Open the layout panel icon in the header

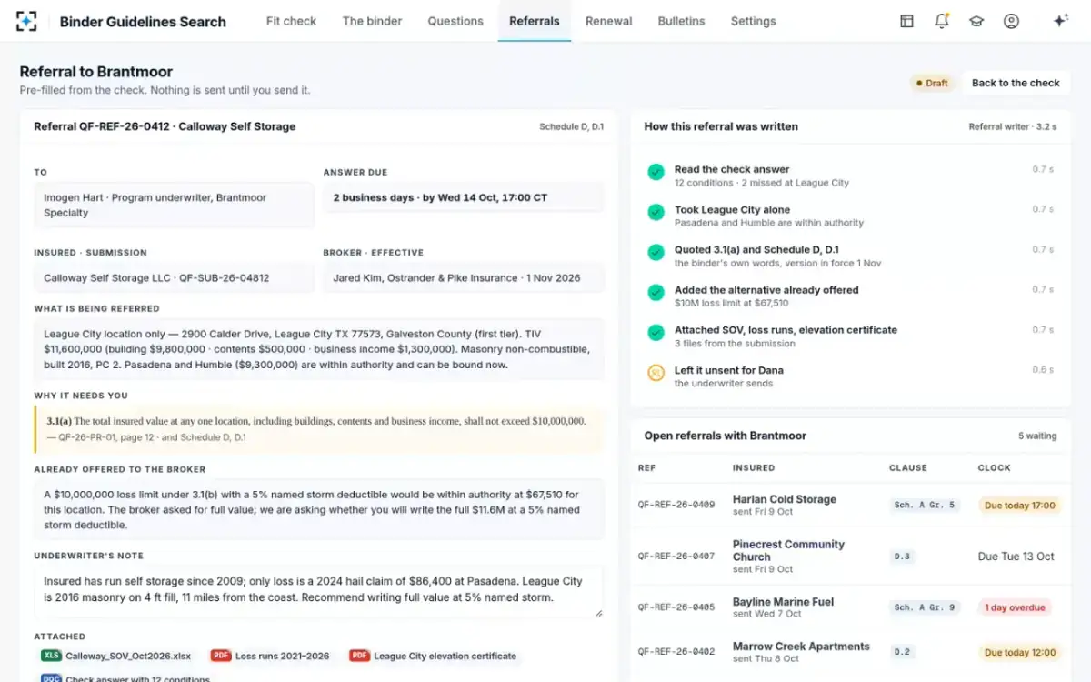pyautogui.click(x=906, y=21)
